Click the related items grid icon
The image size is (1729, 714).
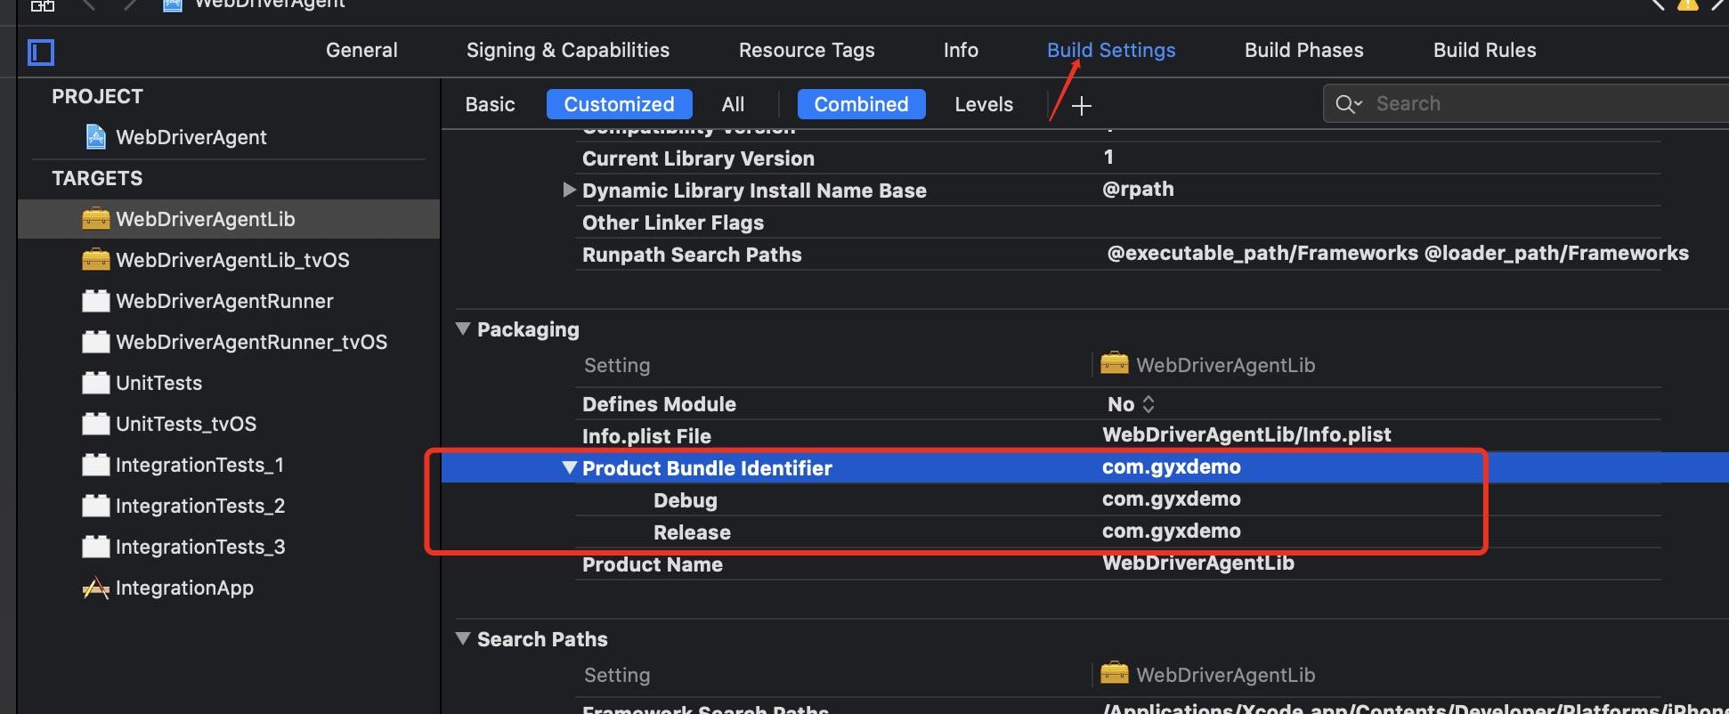(43, 4)
